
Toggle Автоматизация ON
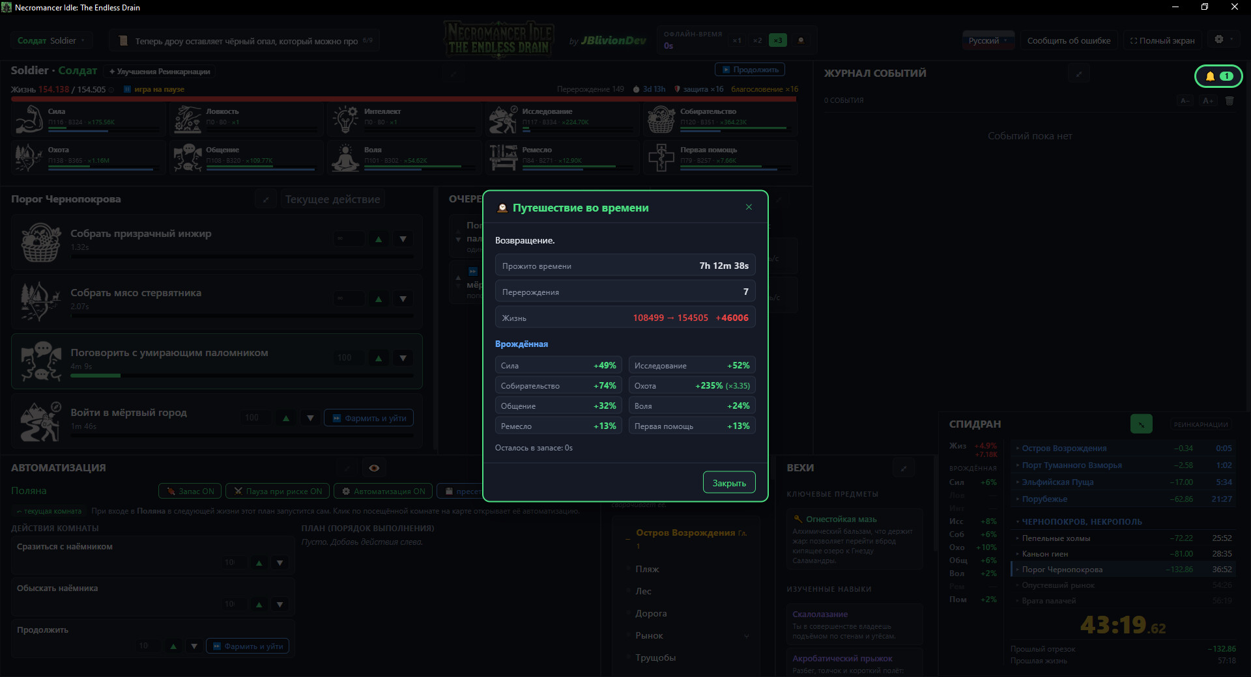pos(384,491)
